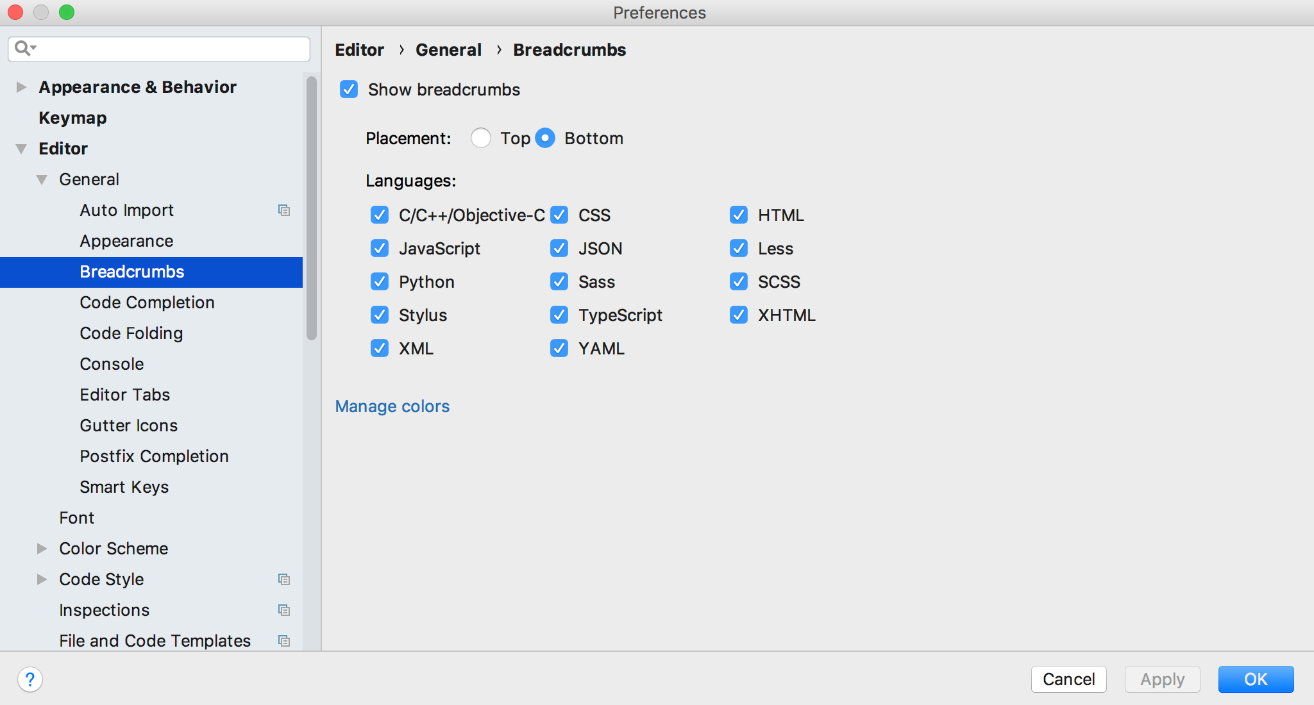The image size is (1314, 705).
Task: Select Editor Tabs in the sidebar
Action: [x=125, y=395]
